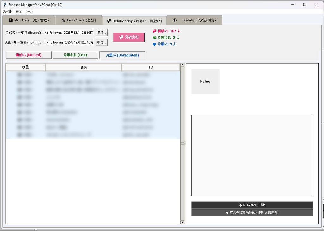This screenshot has width=324, height=231.
Task: Click the 片思われ: 2 人 count
Action: [168, 37]
